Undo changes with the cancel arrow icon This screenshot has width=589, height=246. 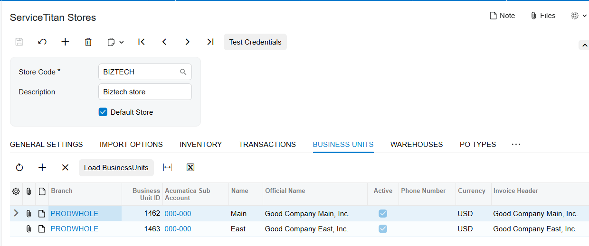click(42, 42)
